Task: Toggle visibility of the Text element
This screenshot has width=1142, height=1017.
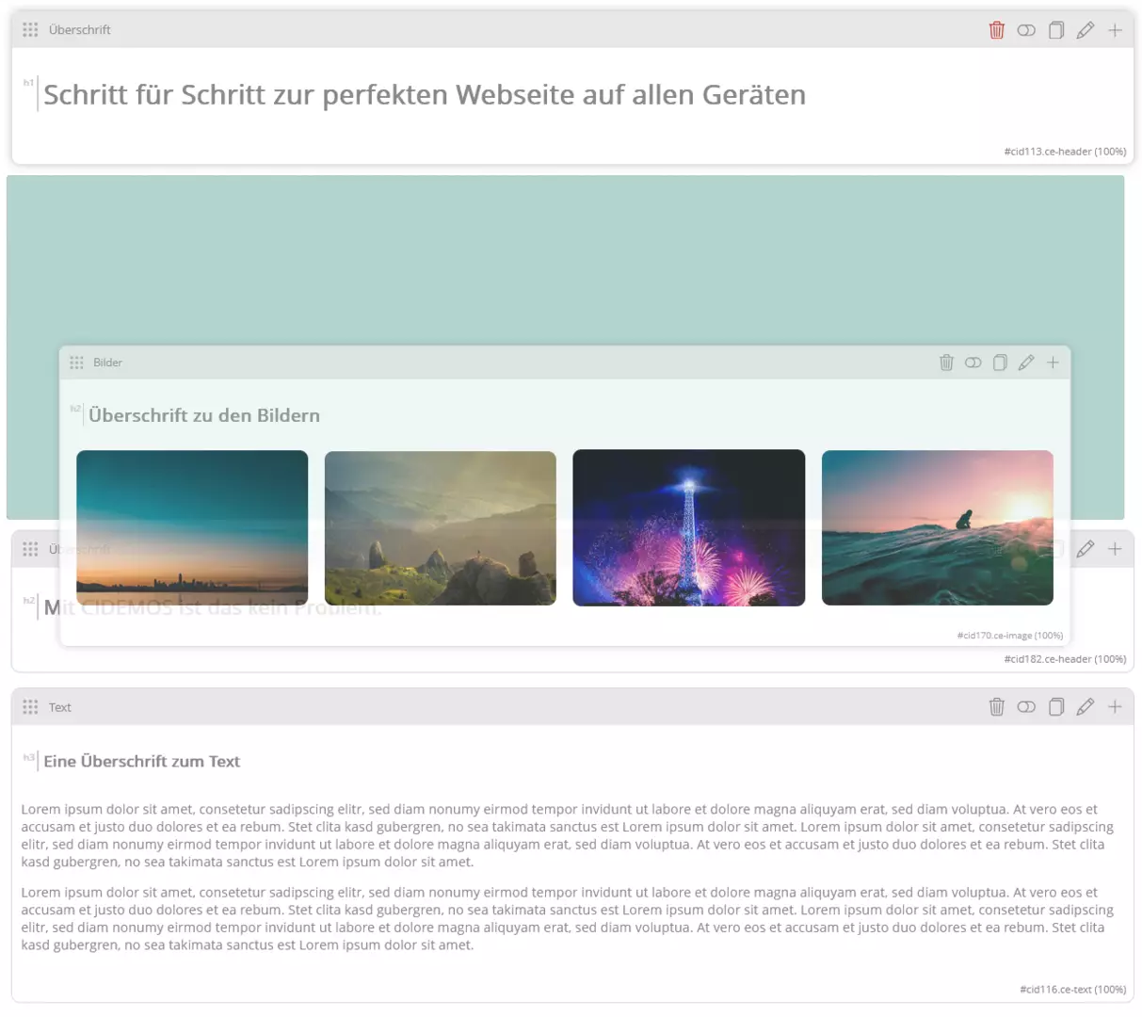Action: point(1026,707)
